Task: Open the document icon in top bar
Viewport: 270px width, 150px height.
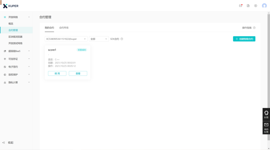Action: click(248, 6)
